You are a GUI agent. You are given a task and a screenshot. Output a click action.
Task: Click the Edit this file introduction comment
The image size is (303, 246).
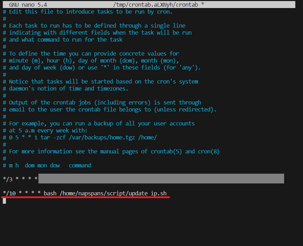pyautogui.click(x=87, y=12)
